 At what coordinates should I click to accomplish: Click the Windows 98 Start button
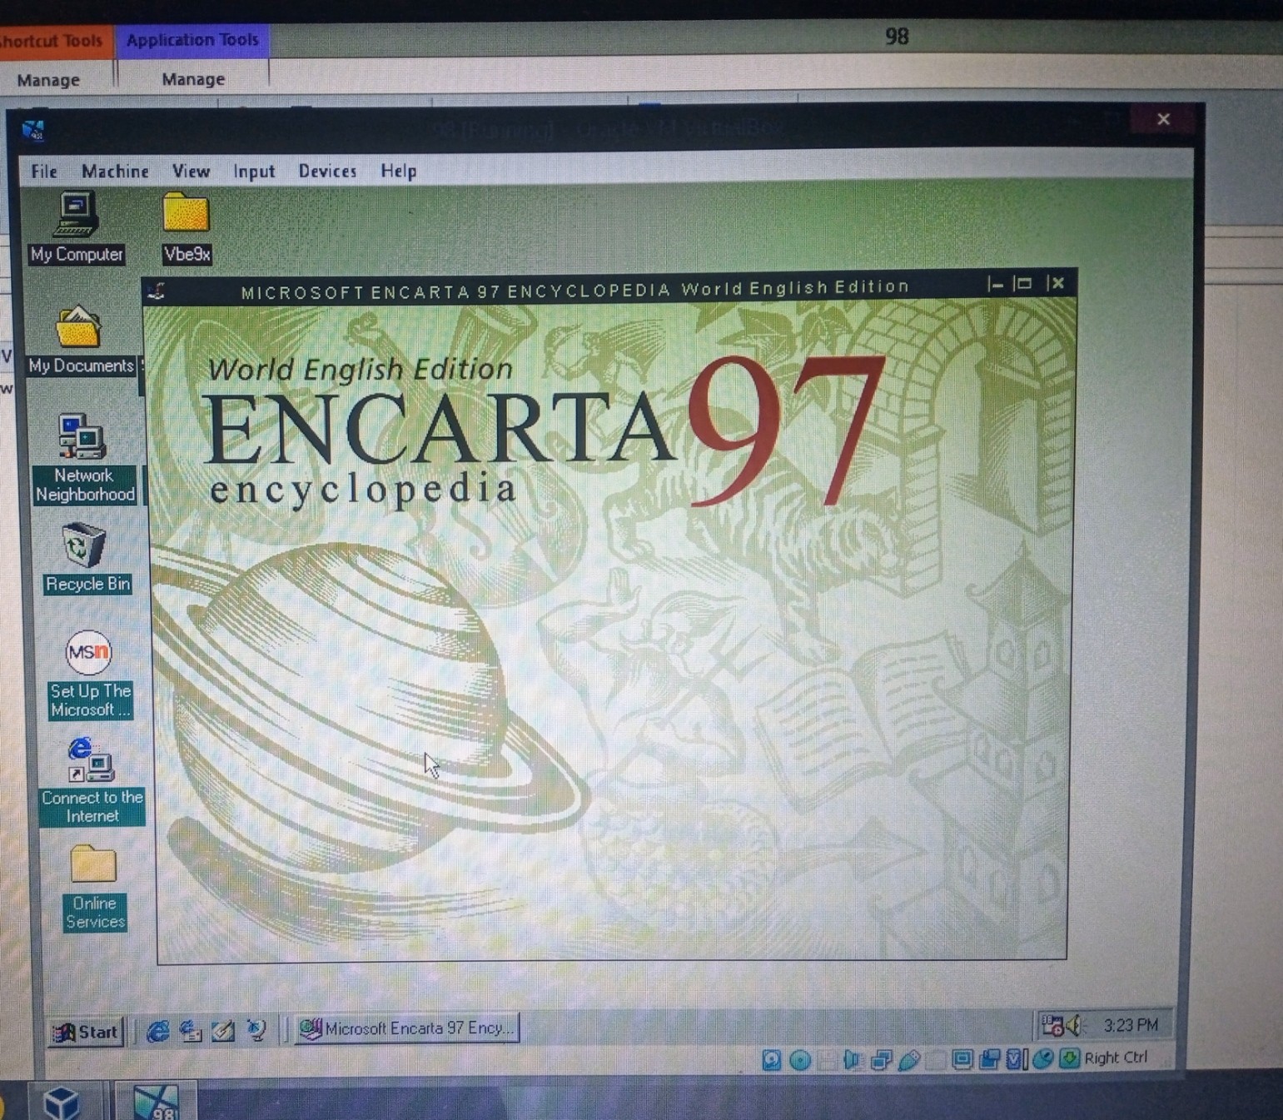click(86, 1033)
